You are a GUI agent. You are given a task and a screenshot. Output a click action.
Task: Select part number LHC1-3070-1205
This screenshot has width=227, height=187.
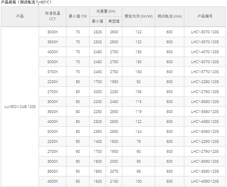(x=205, y=32)
